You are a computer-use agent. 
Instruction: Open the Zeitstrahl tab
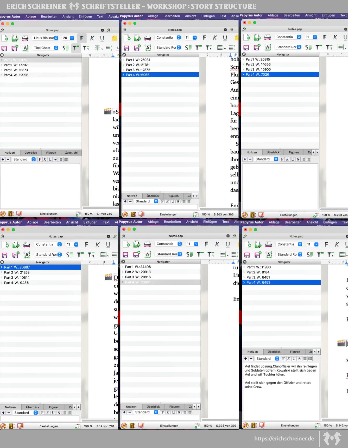71,153
